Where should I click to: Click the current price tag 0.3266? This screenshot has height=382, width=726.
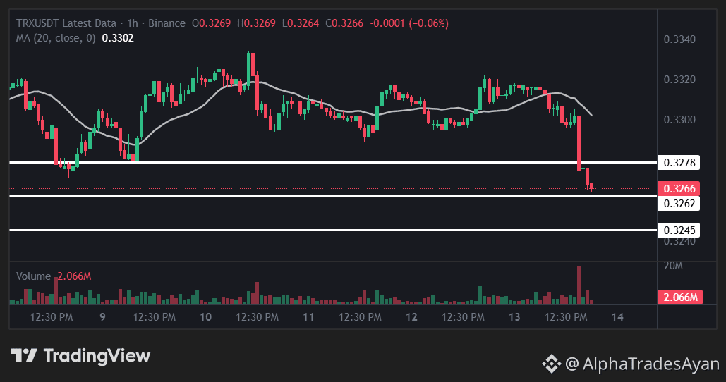point(679,189)
